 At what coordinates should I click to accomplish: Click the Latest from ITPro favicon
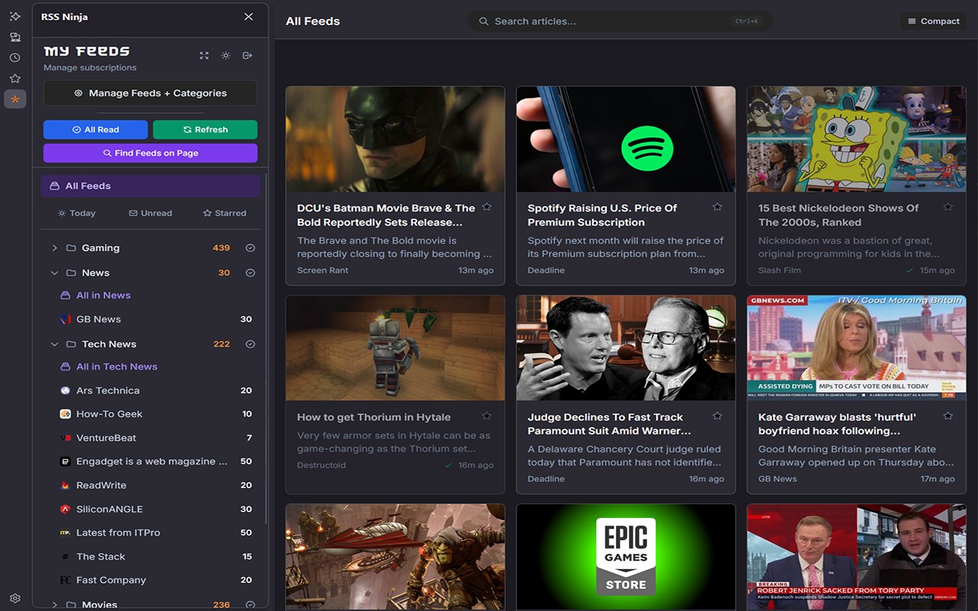pos(66,533)
